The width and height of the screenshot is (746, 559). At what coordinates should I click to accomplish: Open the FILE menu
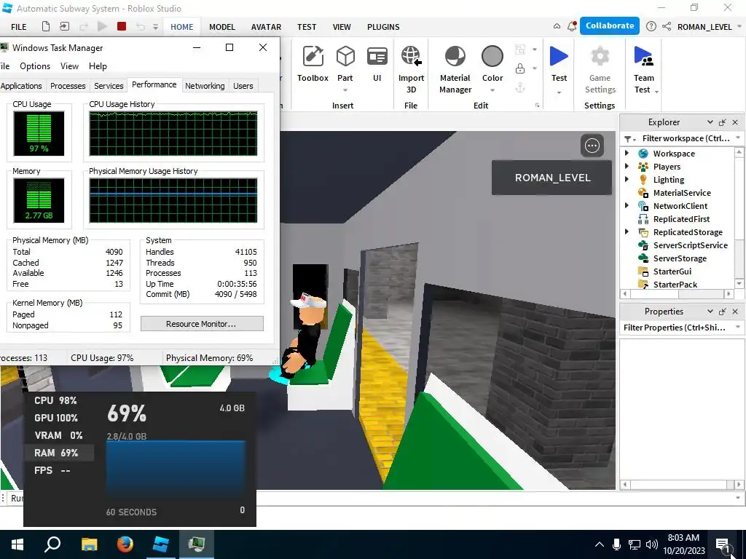[18, 27]
